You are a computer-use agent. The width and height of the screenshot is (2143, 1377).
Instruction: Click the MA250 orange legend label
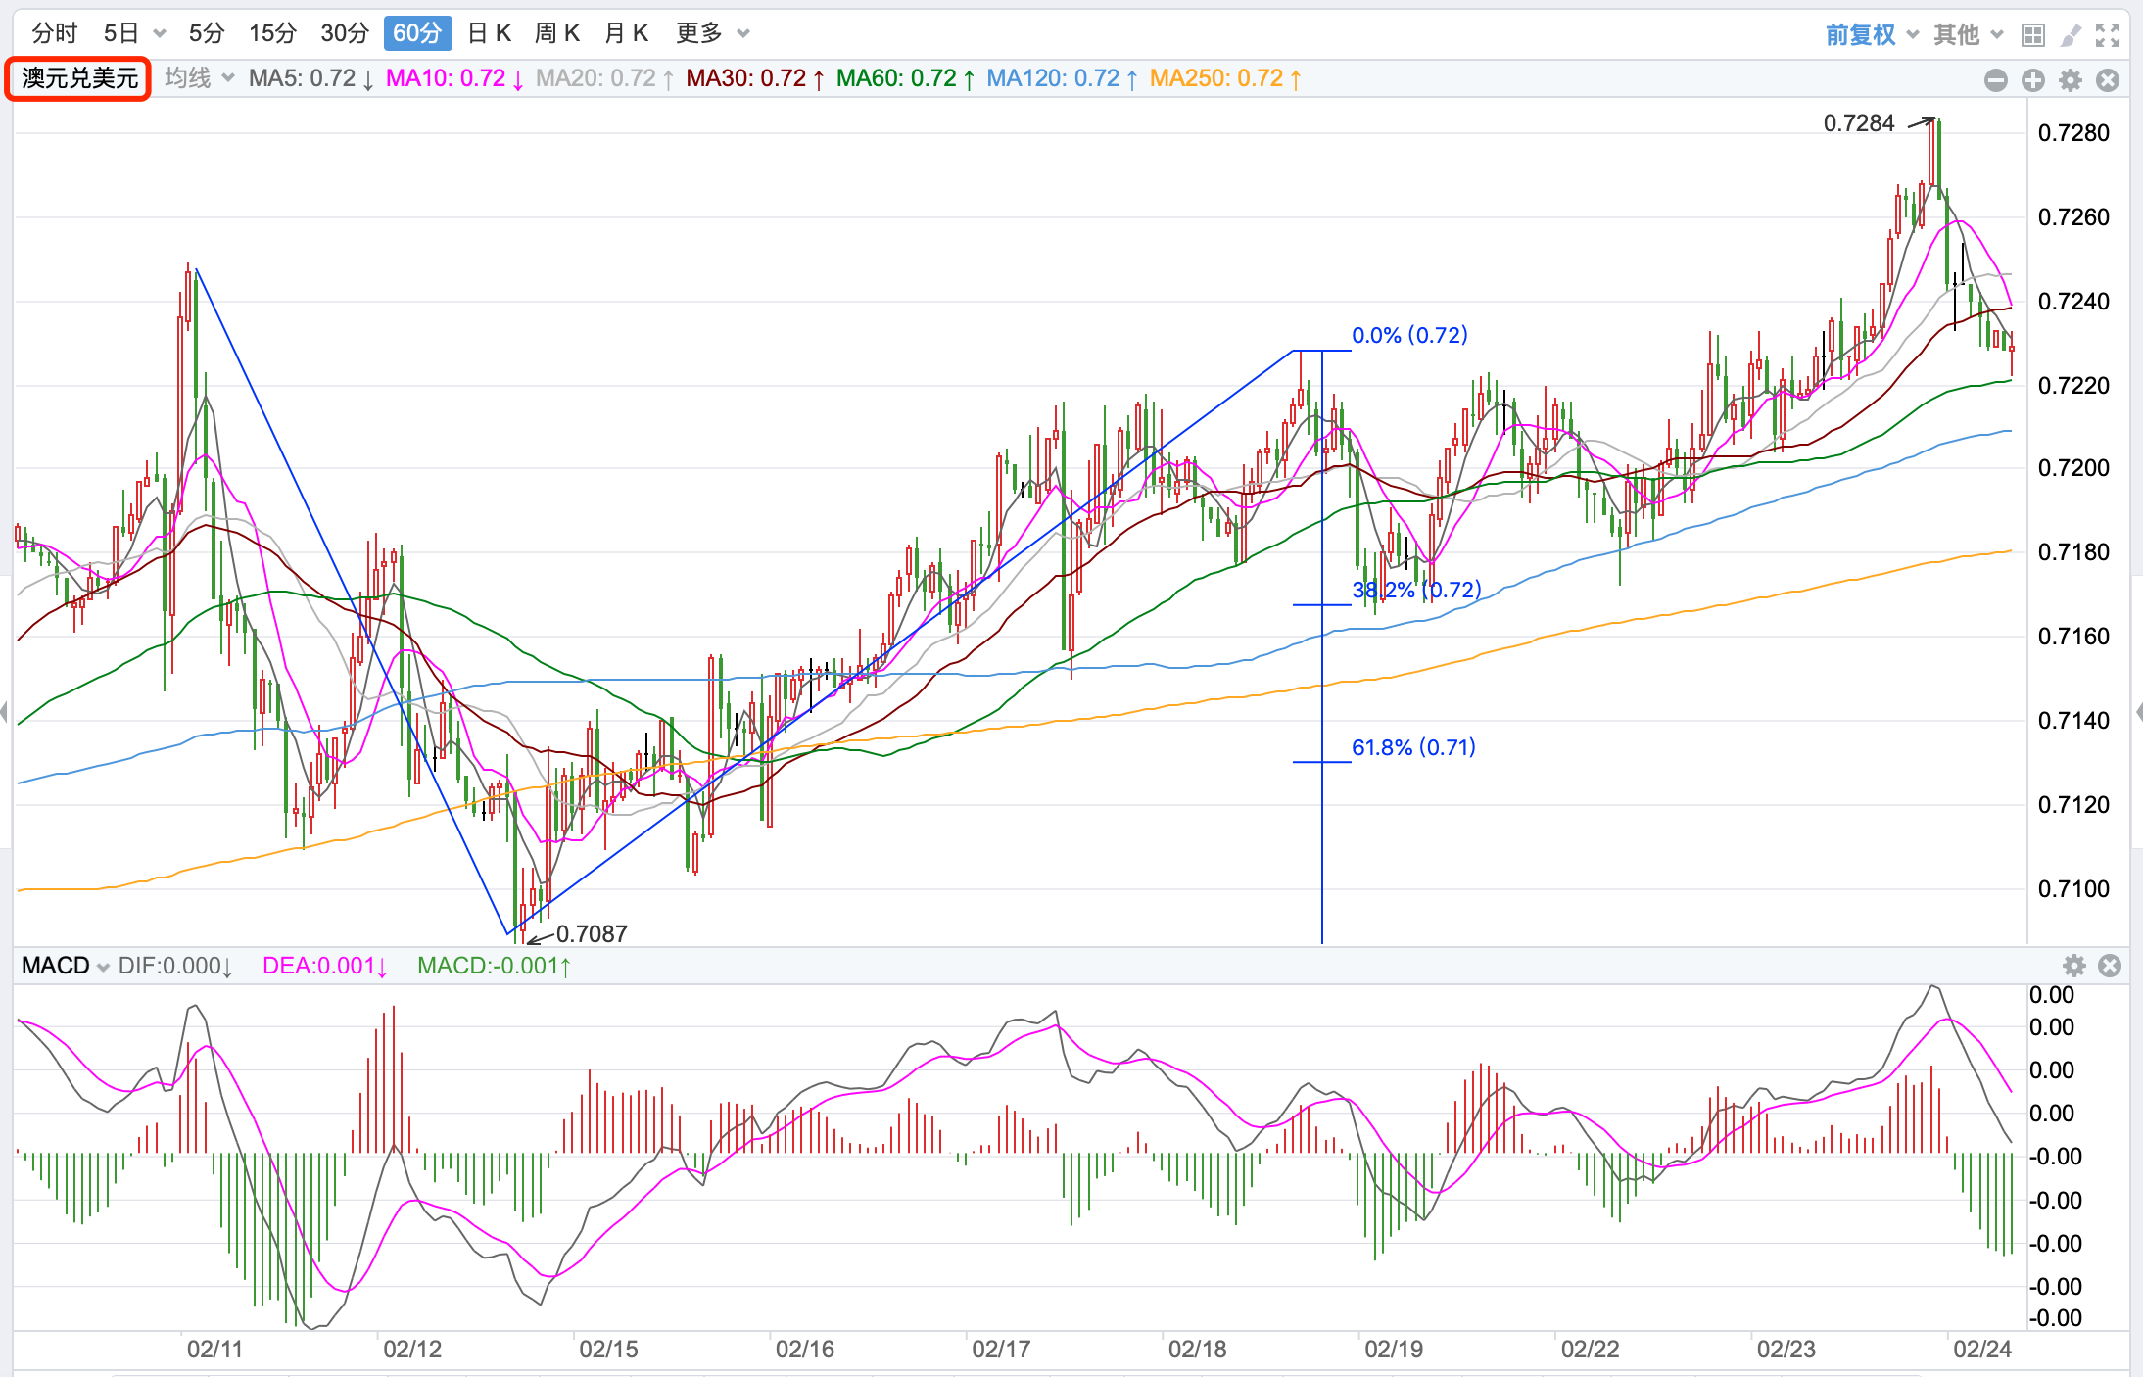point(1224,78)
